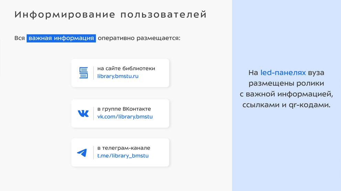Click the text 'ссылками и qr-кодами.'
The image size is (341, 191).
(x=286, y=105)
